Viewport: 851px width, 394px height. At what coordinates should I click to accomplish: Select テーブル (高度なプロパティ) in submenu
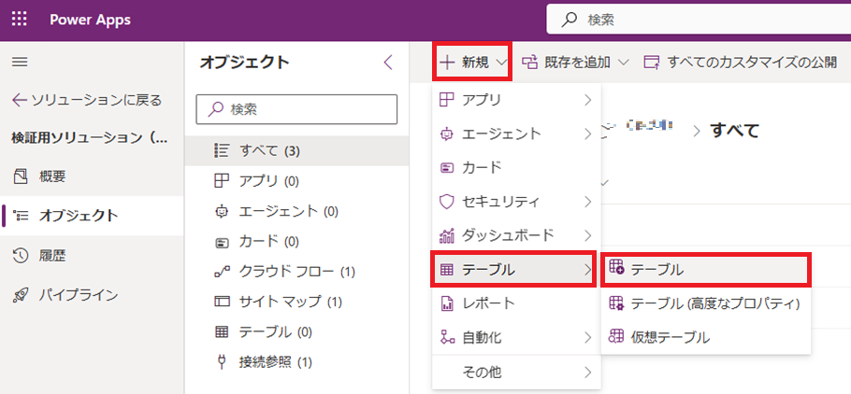[x=706, y=303]
